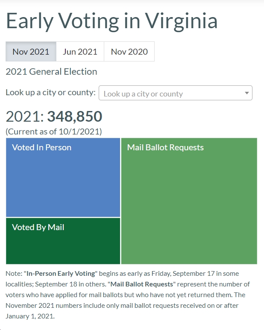Click the 'Look up a city or county:' label

click(50, 92)
